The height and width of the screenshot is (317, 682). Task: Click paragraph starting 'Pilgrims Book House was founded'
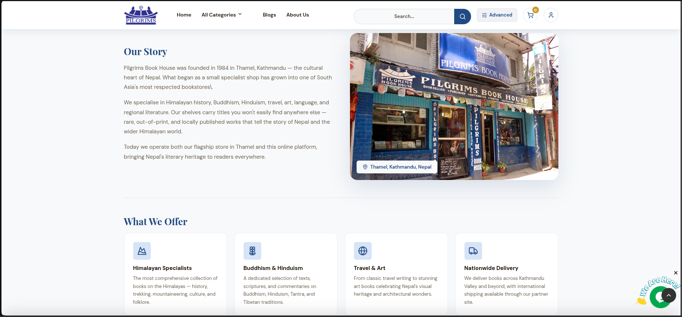click(x=228, y=78)
